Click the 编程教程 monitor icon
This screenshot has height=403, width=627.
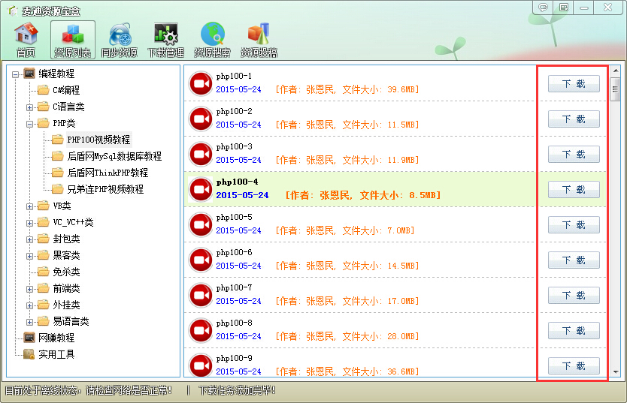click(x=29, y=74)
